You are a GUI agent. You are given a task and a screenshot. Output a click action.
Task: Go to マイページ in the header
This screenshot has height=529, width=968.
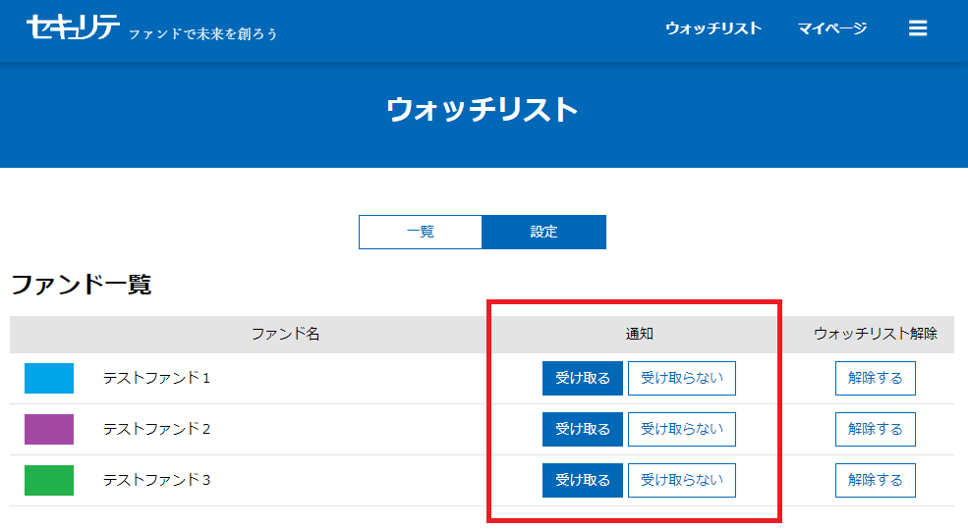(831, 28)
